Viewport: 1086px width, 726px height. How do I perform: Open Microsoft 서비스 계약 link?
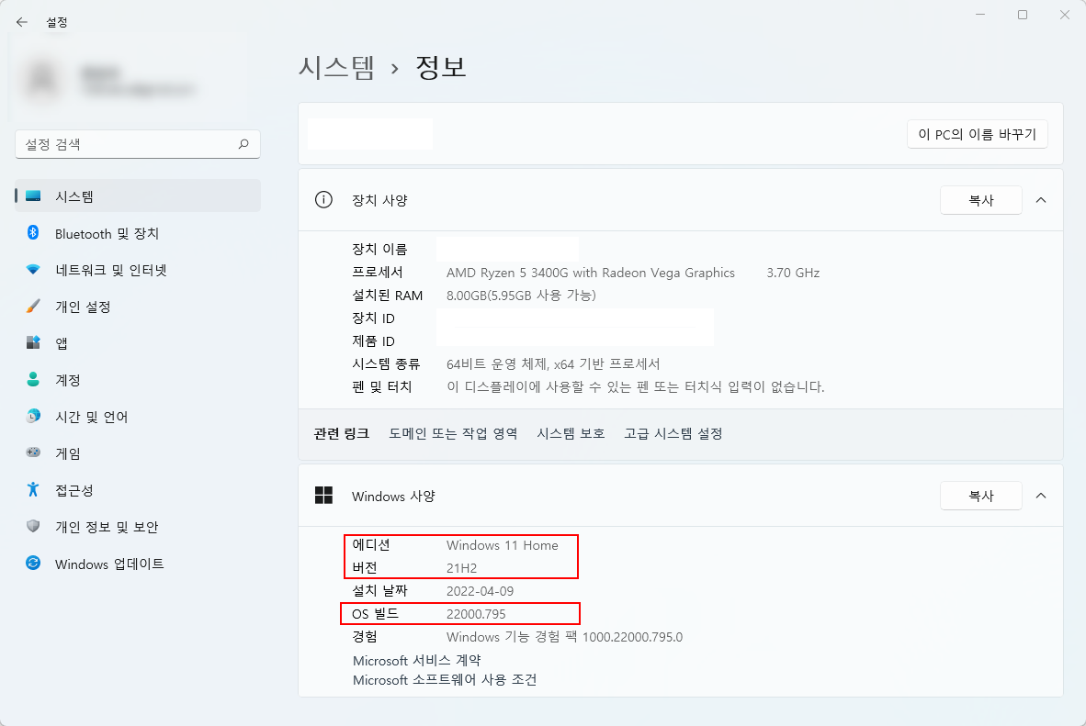(x=416, y=660)
